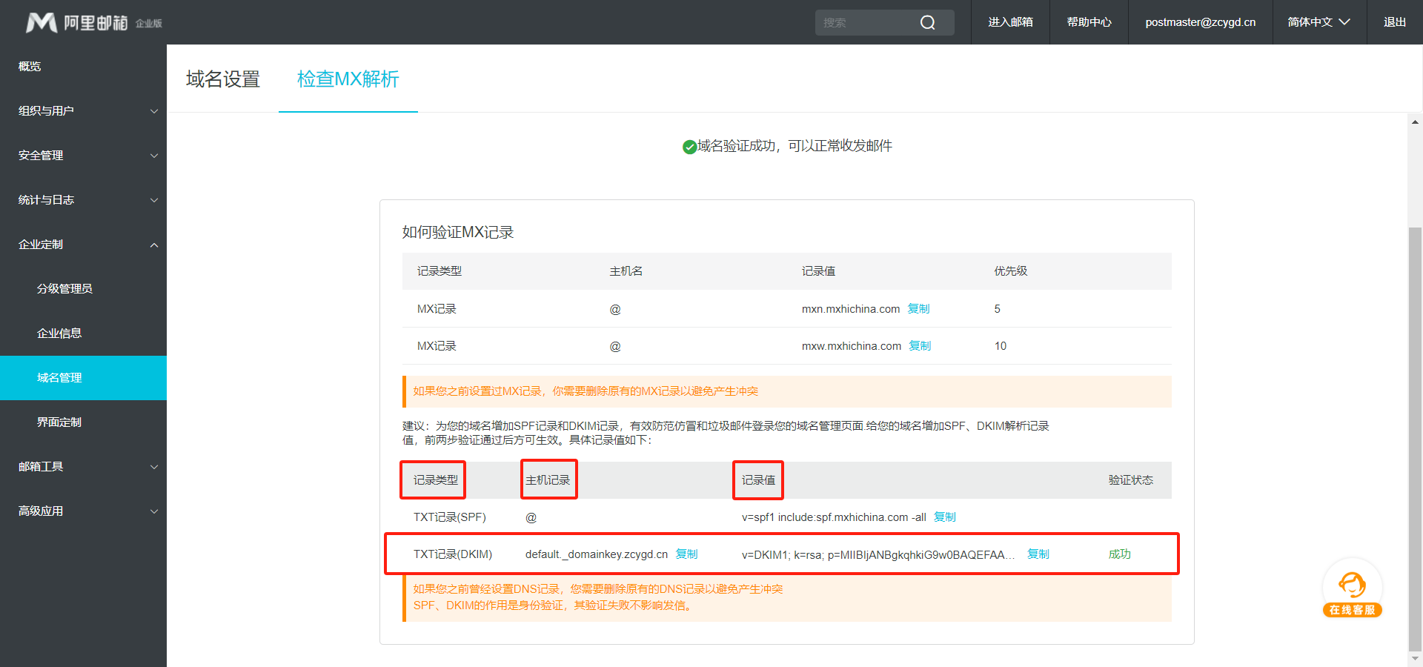
Task: Click the 验证状态 column header
Action: tap(1131, 480)
